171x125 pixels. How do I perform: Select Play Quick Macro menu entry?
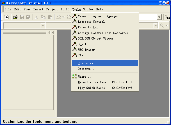[x=105, y=88]
